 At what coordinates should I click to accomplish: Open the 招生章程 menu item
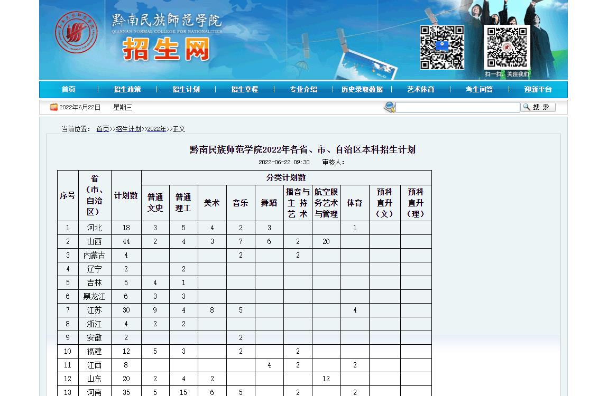[x=245, y=89]
